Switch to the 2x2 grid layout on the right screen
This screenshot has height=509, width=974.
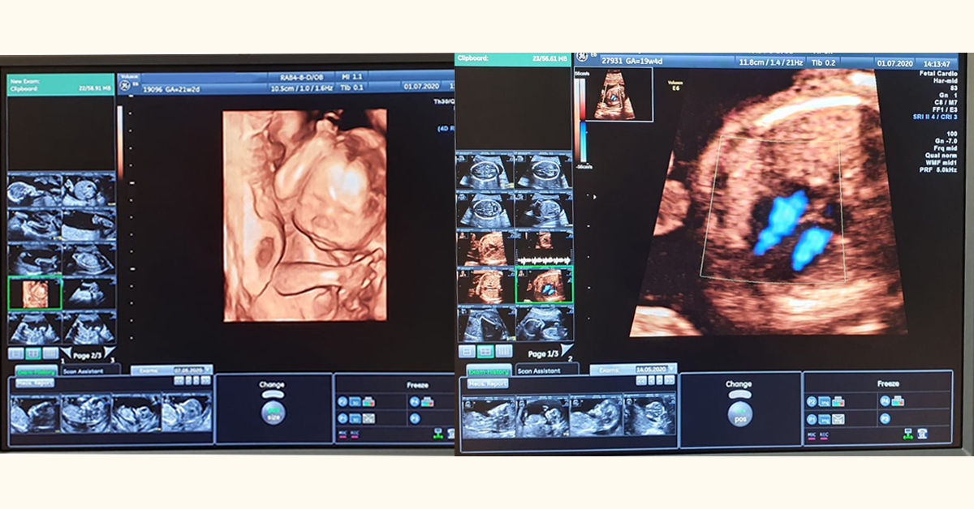[x=485, y=351]
